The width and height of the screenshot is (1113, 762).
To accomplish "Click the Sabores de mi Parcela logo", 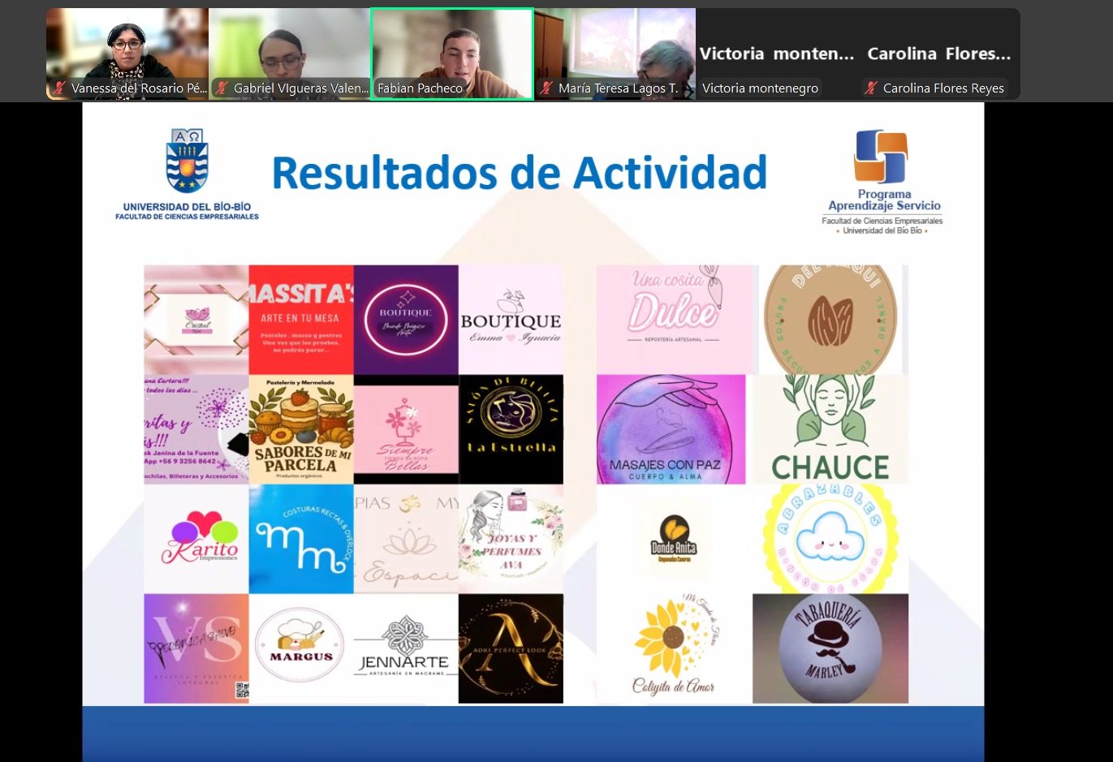I will (301, 429).
